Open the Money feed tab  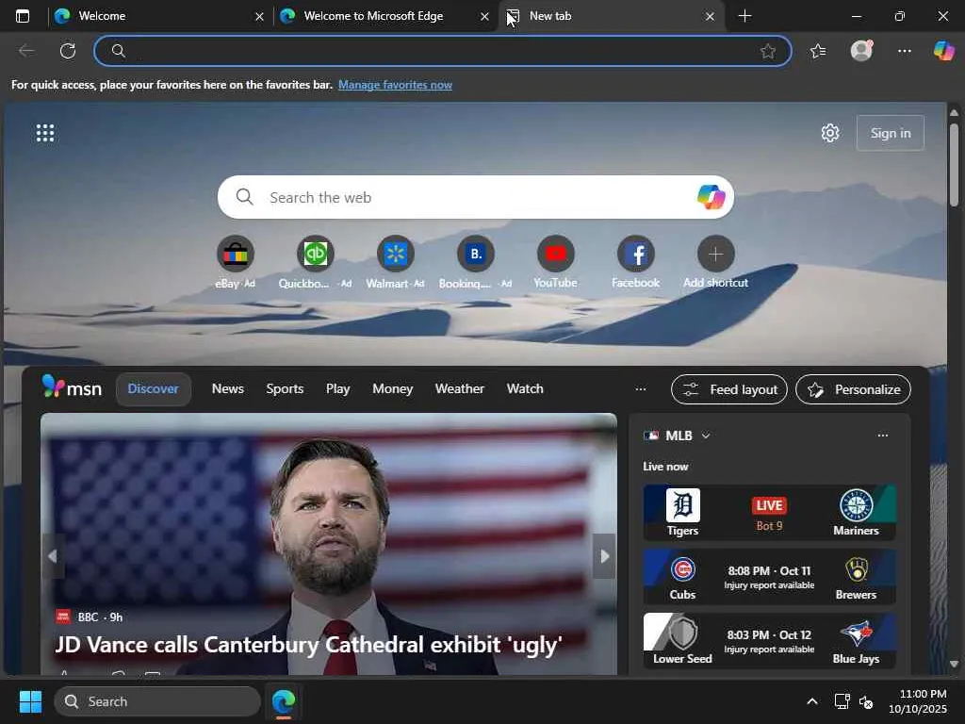[x=393, y=389]
